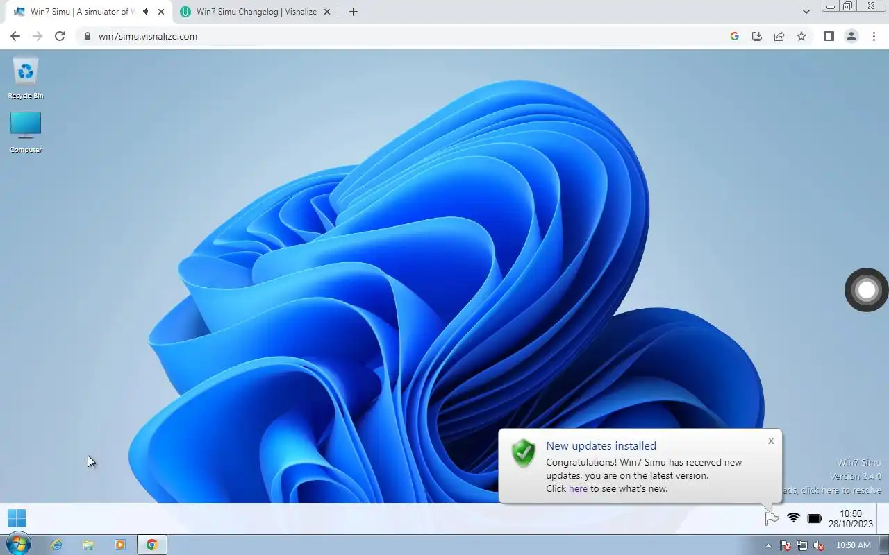Tap the floating round assistive button
Image resolution: width=889 pixels, height=555 pixels.
point(866,289)
